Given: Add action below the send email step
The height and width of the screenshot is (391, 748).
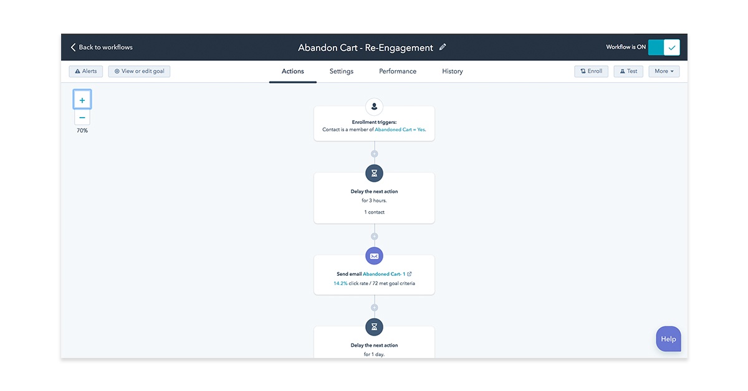Looking at the screenshot, I should pyautogui.click(x=374, y=308).
